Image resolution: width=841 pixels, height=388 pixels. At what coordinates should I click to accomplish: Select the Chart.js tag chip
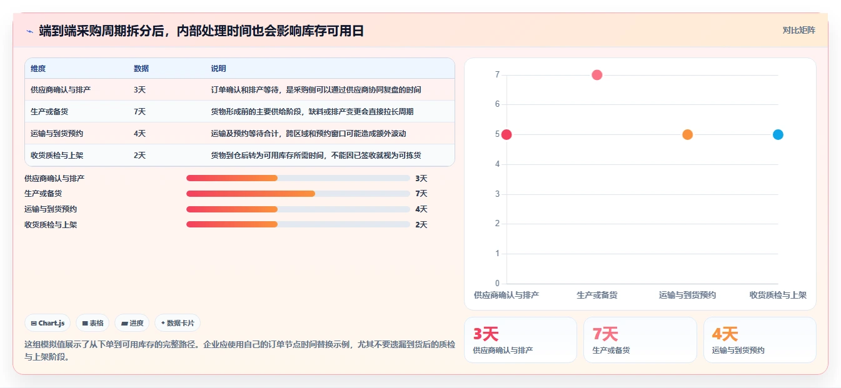tap(48, 323)
